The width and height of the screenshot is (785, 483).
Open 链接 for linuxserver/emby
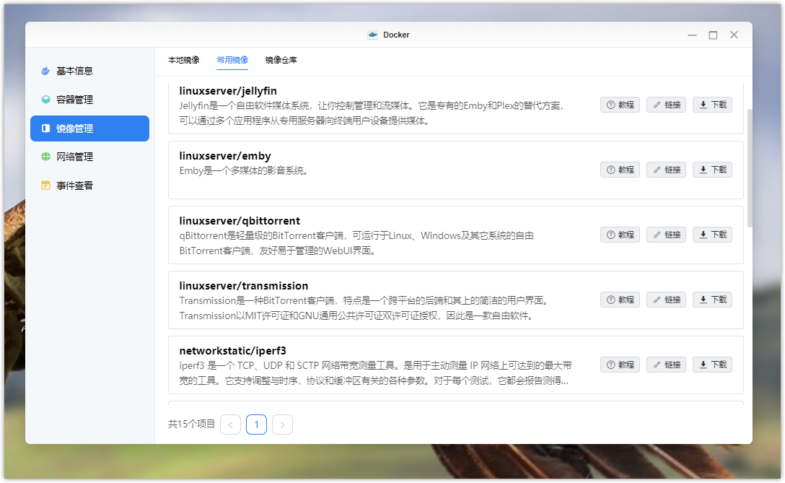coord(667,170)
